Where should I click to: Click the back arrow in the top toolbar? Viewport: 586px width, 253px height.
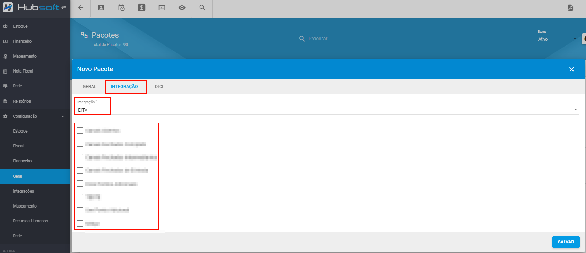(80, 8)
